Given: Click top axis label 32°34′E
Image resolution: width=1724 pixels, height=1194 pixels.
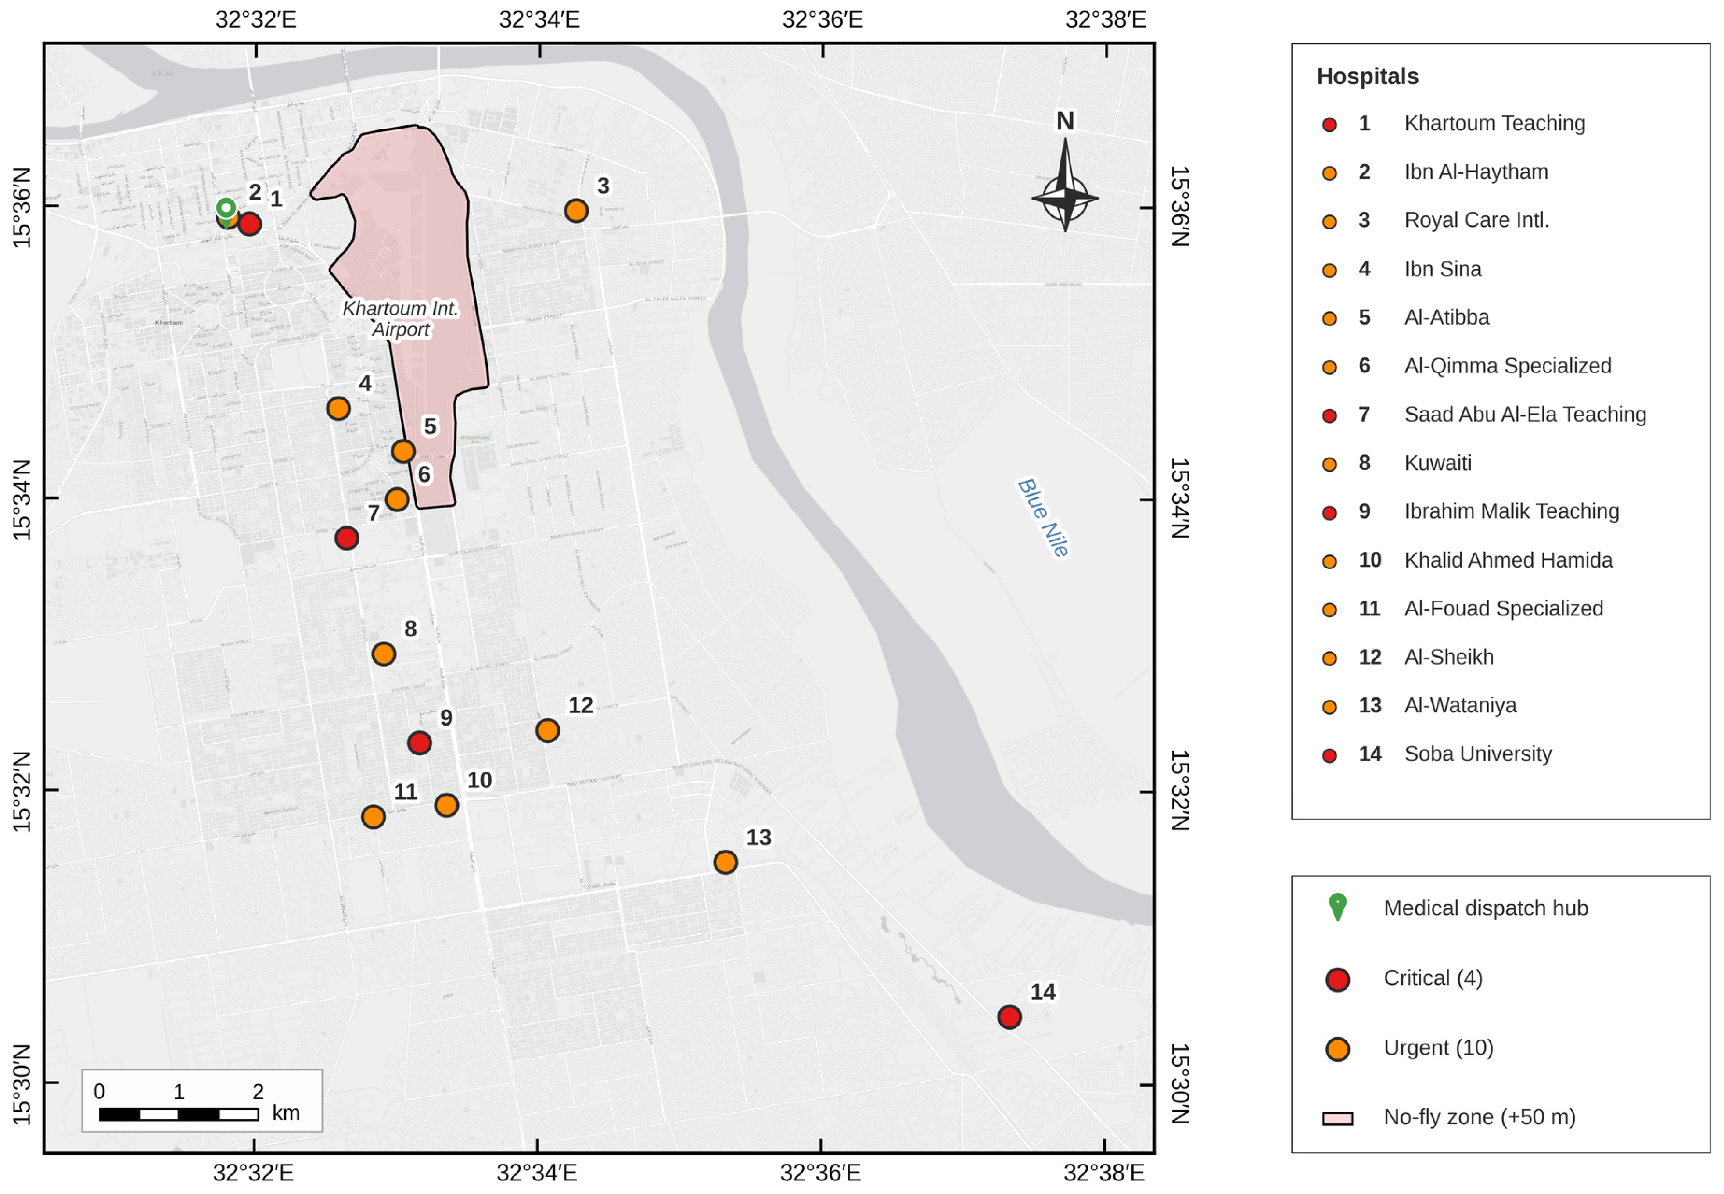Looking at the screenshot, I should tap(539, 19).
